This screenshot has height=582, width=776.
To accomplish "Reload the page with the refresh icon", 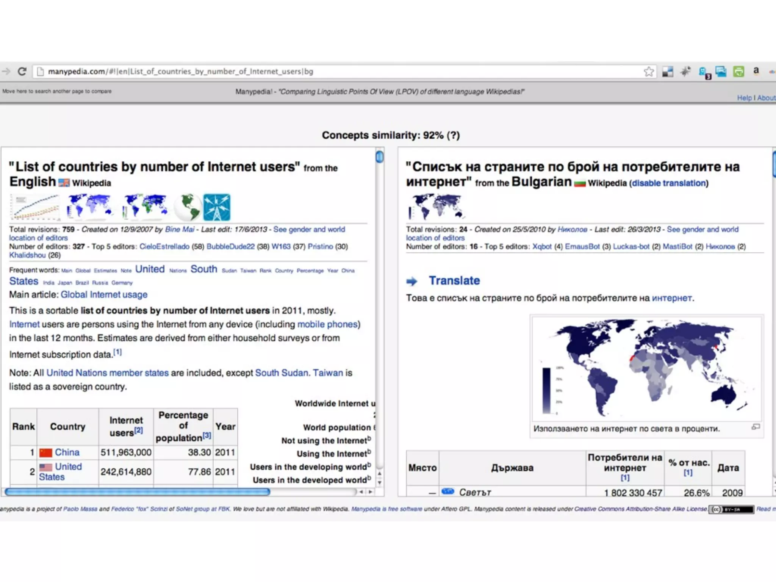I will click(22, 71).
